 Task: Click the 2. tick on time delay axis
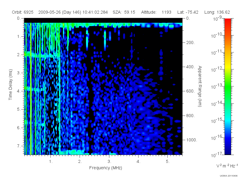point(19,55)
